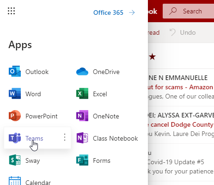Click the star icon in the message list

coord(153,56)
